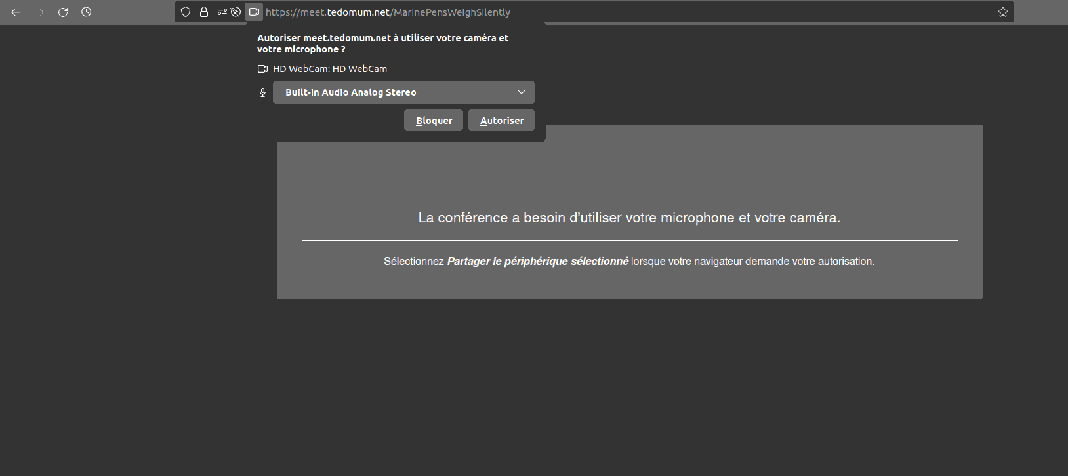This screenshot has height=476, width=1068.
Task: Open the site permissions sliders icon
Action: [x=222, y=12]
